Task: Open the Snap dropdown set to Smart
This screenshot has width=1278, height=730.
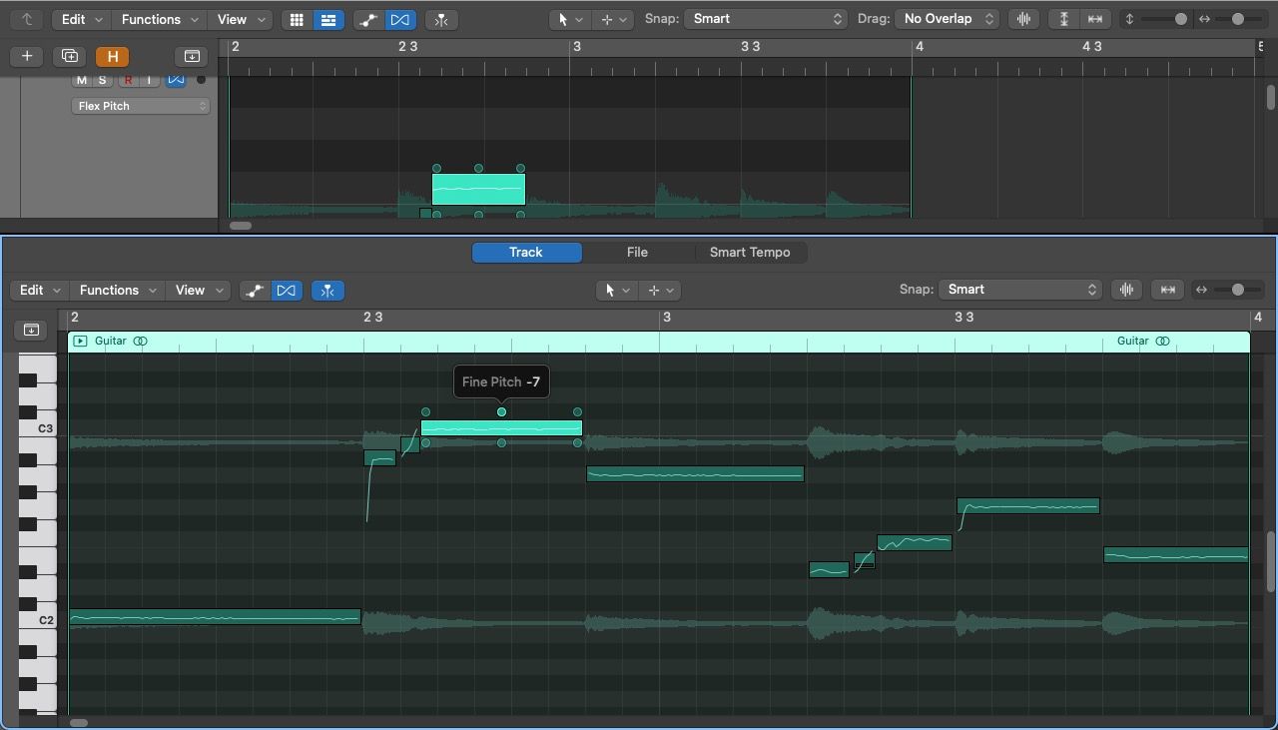Action: [766, 18]
